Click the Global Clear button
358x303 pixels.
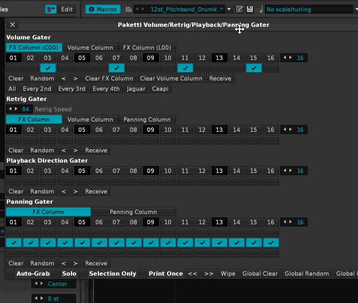tap(260, 274)
